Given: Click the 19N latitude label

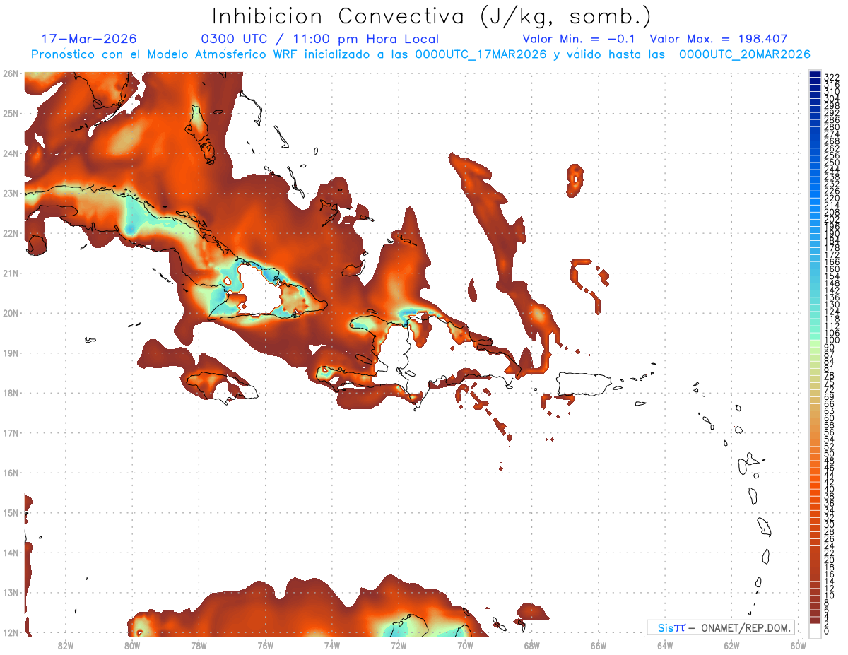Looking at the screenshot, I should (x=10, y=353).
